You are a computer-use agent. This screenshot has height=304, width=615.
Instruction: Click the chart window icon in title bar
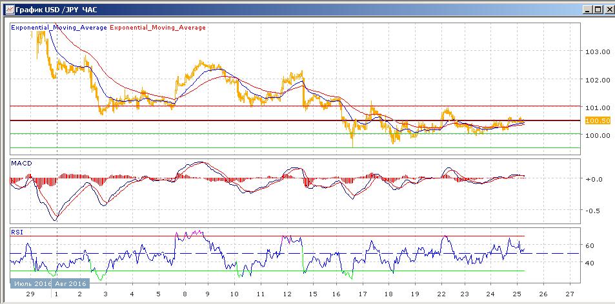pos(8,9)
